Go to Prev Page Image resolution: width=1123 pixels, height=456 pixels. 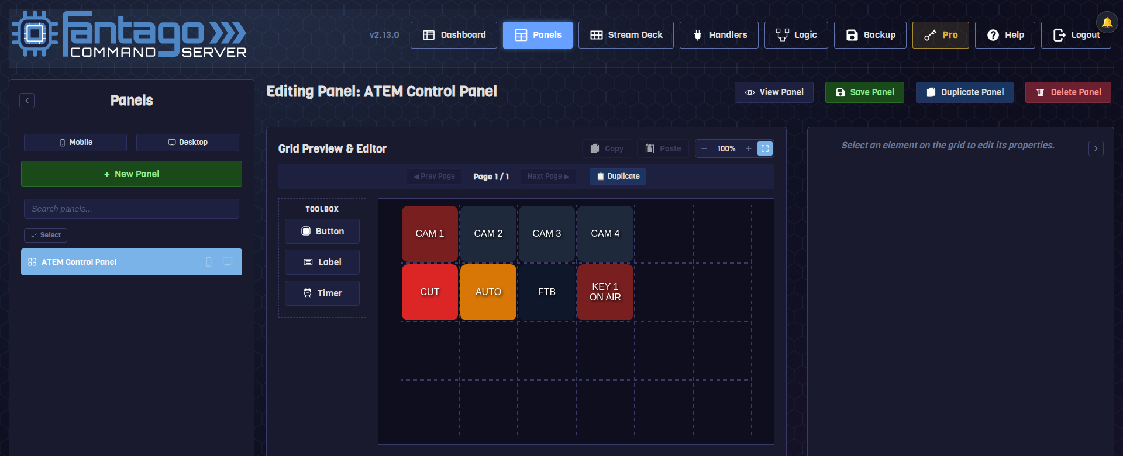point(434,177)
